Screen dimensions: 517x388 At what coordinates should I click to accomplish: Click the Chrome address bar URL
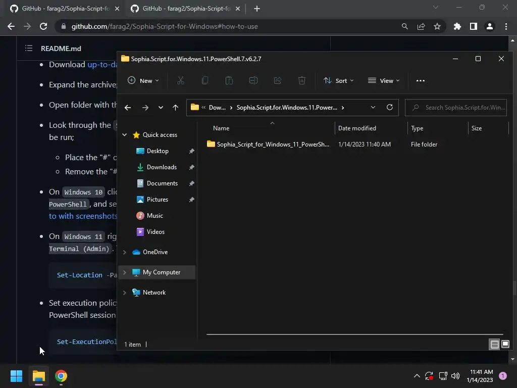point(165,26)
